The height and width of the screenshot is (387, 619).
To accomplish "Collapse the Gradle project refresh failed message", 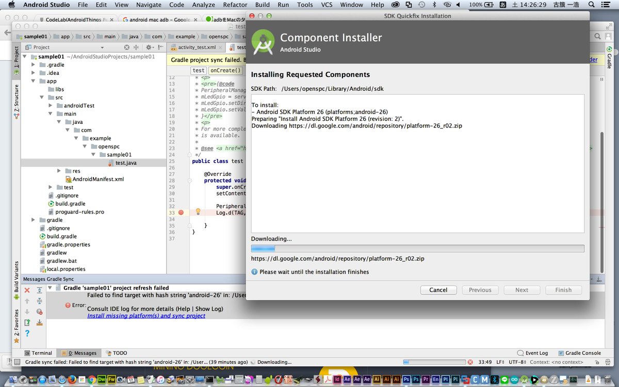I will (50, 288).
